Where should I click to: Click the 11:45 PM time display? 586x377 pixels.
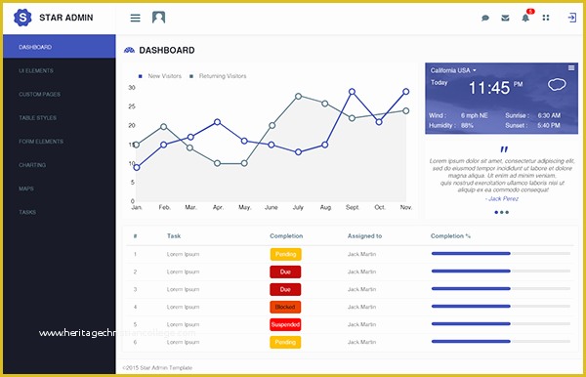(x=495, y=88)
